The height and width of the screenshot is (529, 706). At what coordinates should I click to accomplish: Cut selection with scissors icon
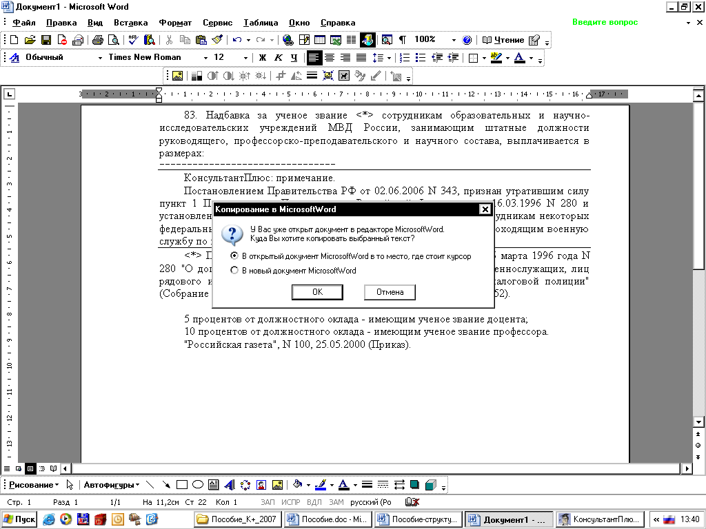click(x=169, y=40)
